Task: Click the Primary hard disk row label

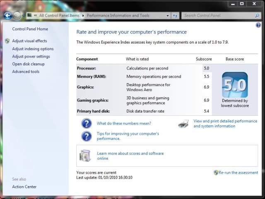Action: [93, 111]
